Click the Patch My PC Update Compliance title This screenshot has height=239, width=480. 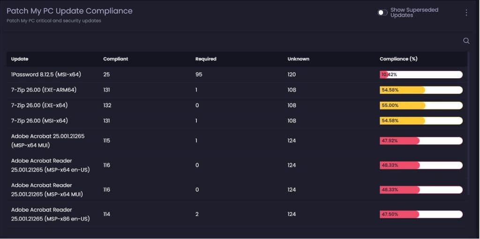[x=69, y=11]
